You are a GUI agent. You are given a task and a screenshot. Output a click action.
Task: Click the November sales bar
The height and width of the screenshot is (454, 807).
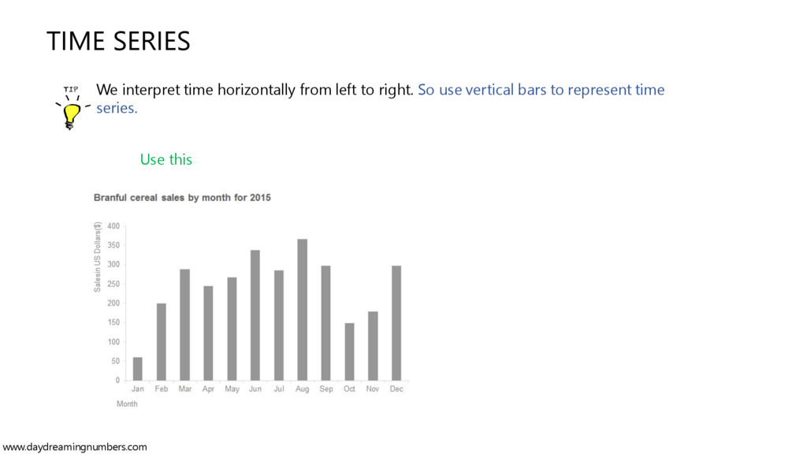coord(373,346)
